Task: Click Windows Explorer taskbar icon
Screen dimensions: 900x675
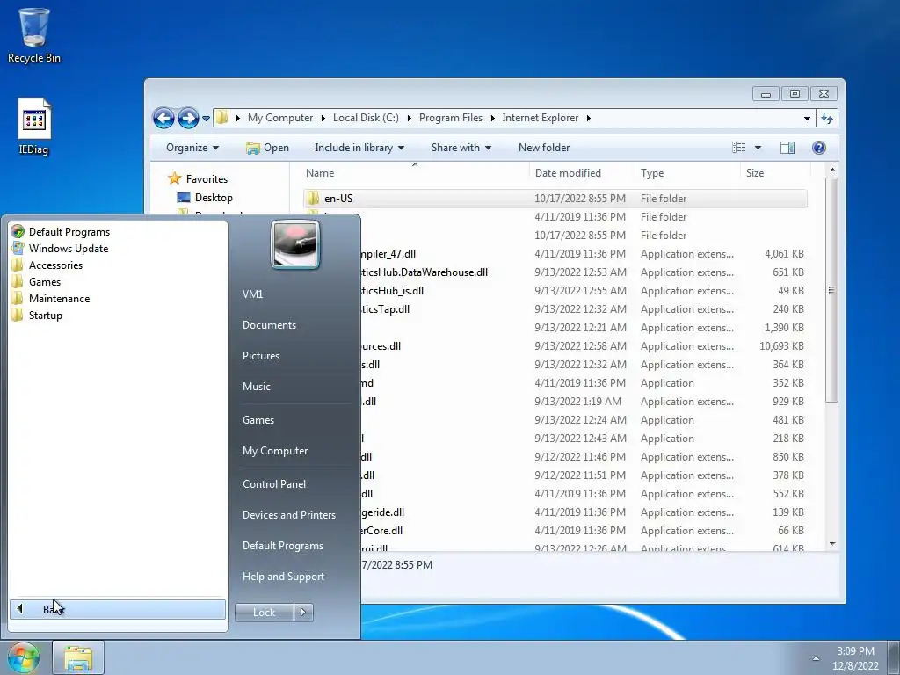Action: [x=78, y=657]
